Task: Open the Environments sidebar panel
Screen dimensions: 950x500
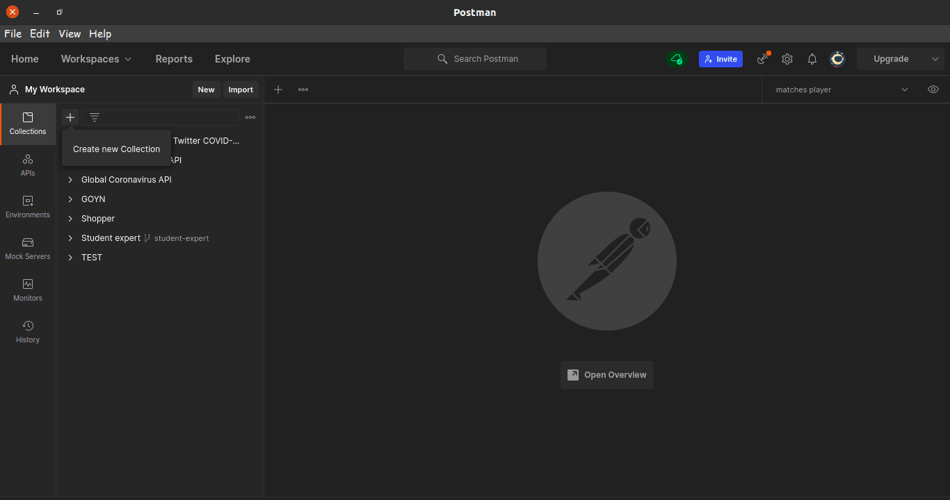Action: tap(28, 207)
